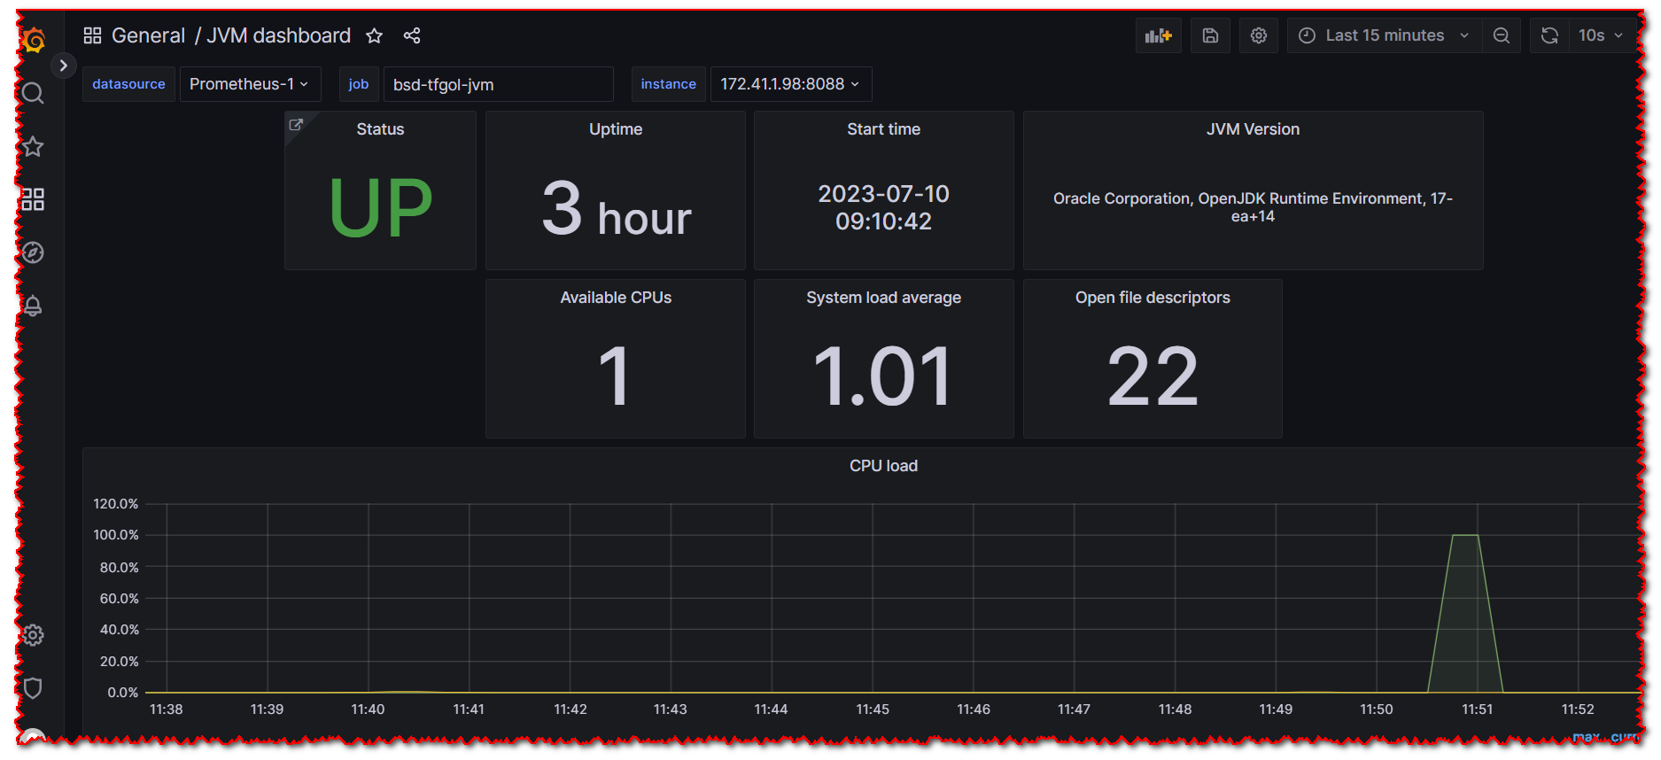Click the job variable label
The image size is (1661, 760).
(x=359, y=84)
